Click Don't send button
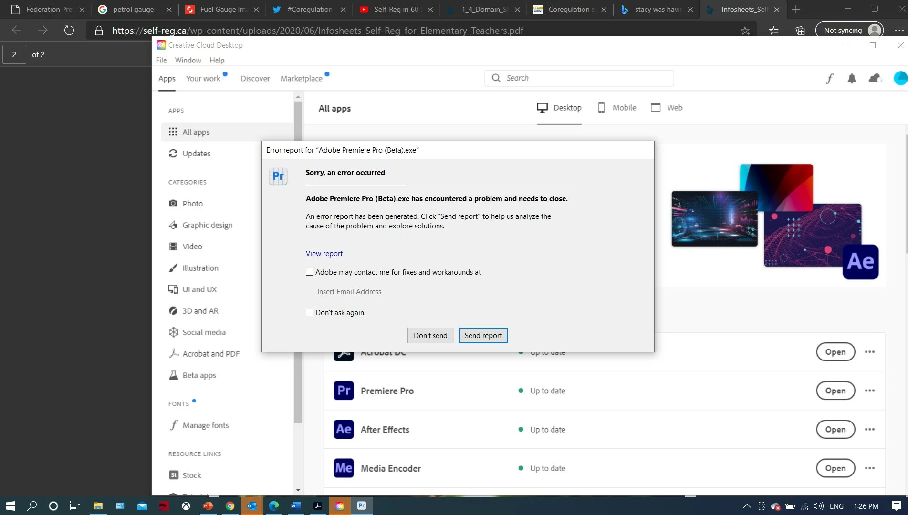This screenshot has width=908, height=515. (x=430, y=335)
